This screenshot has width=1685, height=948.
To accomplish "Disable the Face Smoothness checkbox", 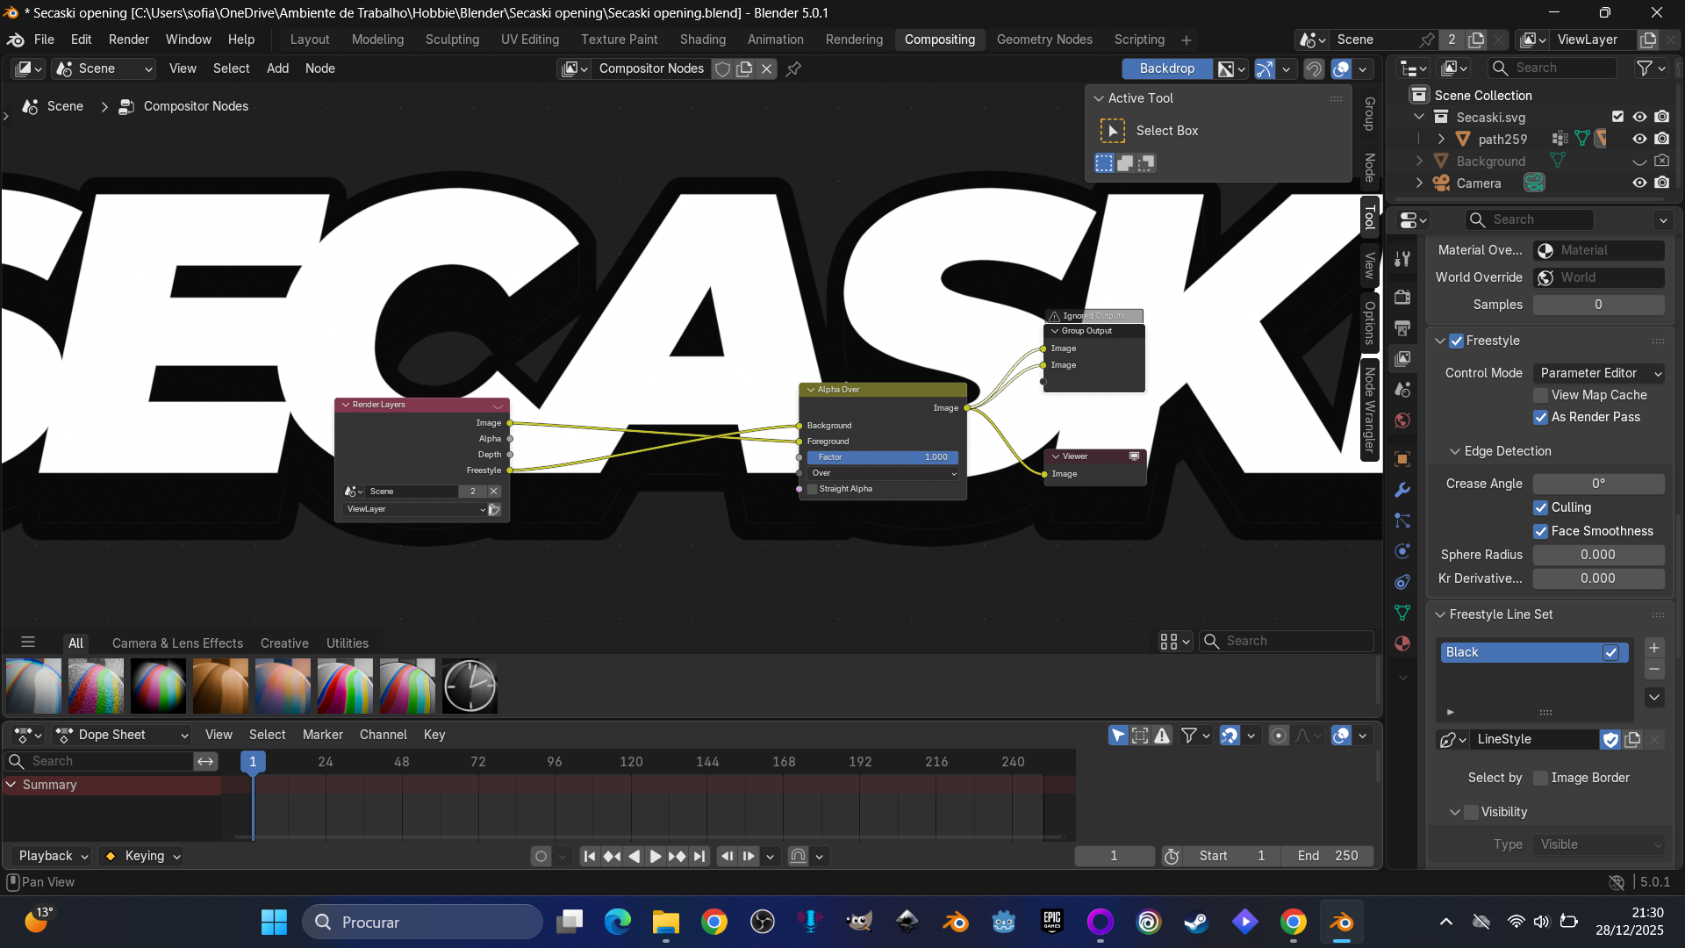I will (1541, 531).
